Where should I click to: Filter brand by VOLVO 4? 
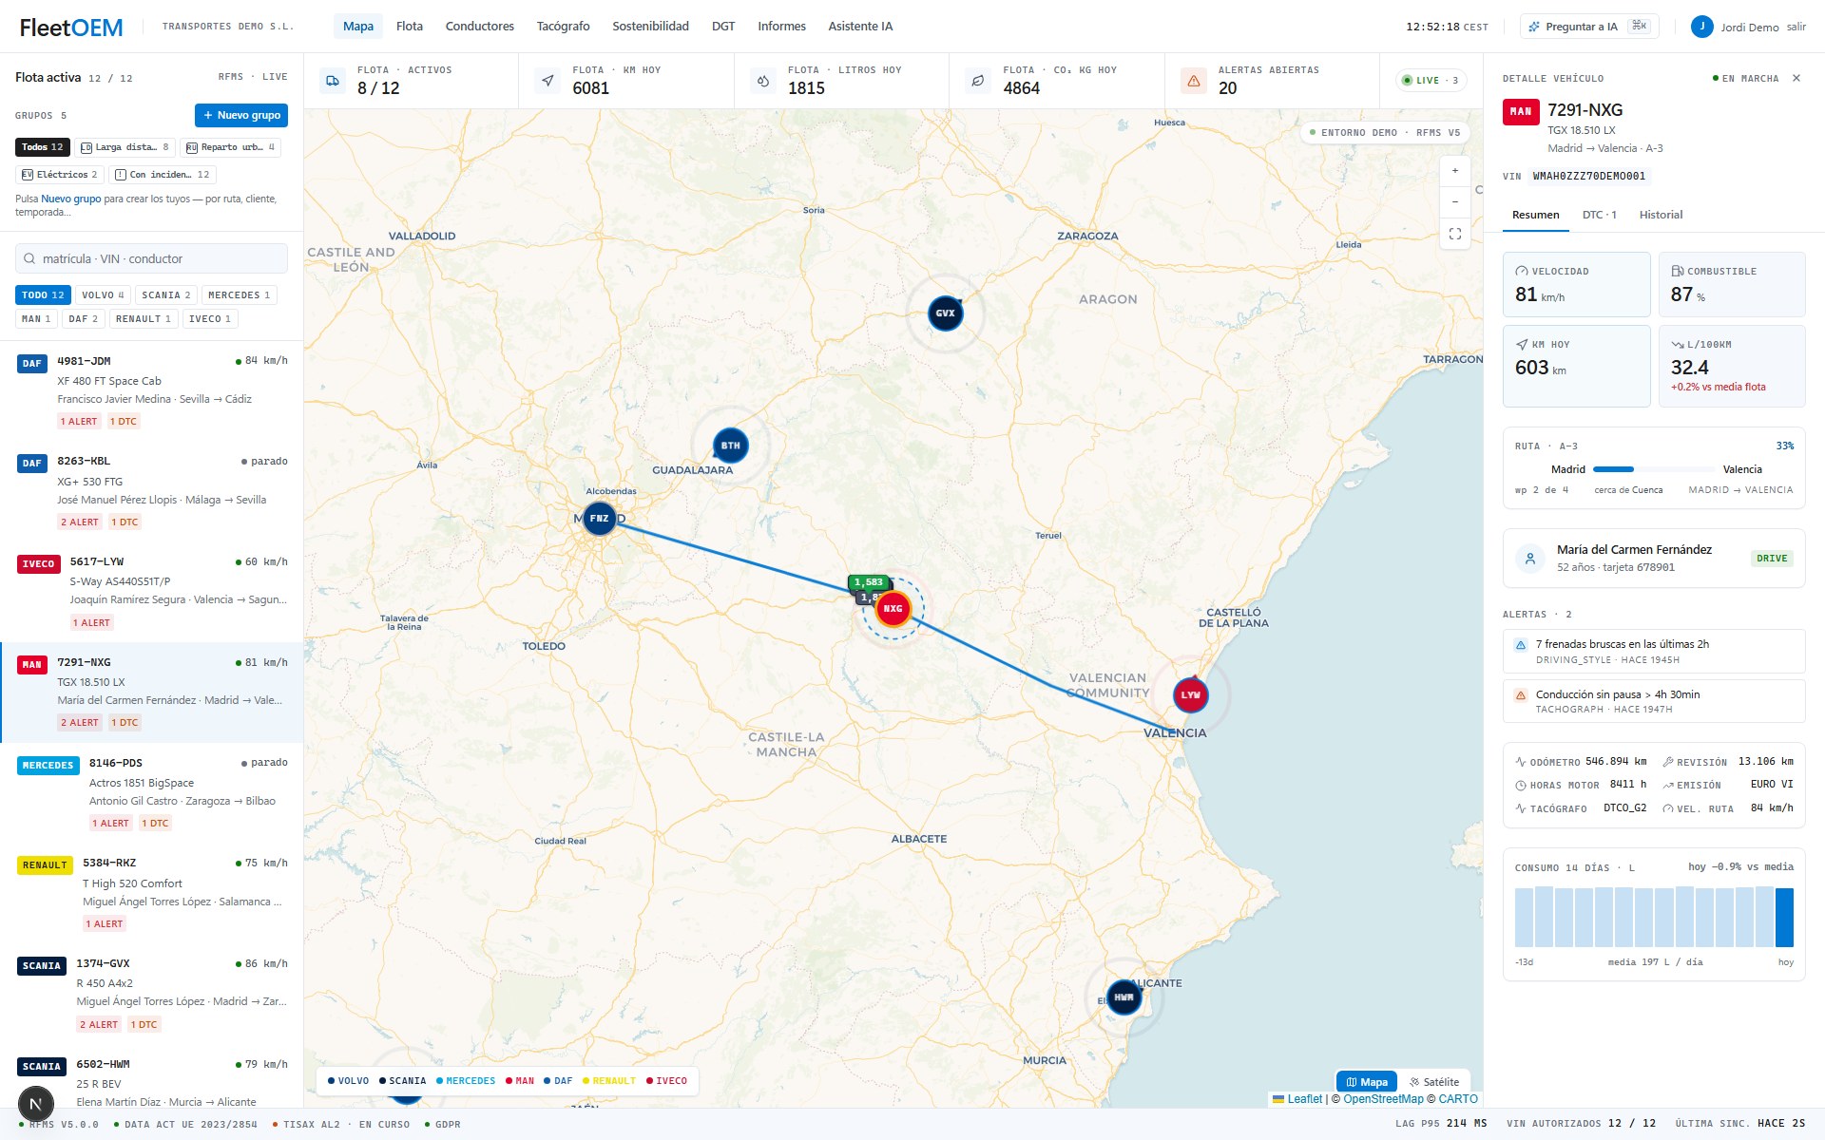pos(103,295)
